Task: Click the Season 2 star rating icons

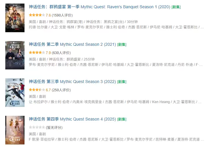Action: 37,53
